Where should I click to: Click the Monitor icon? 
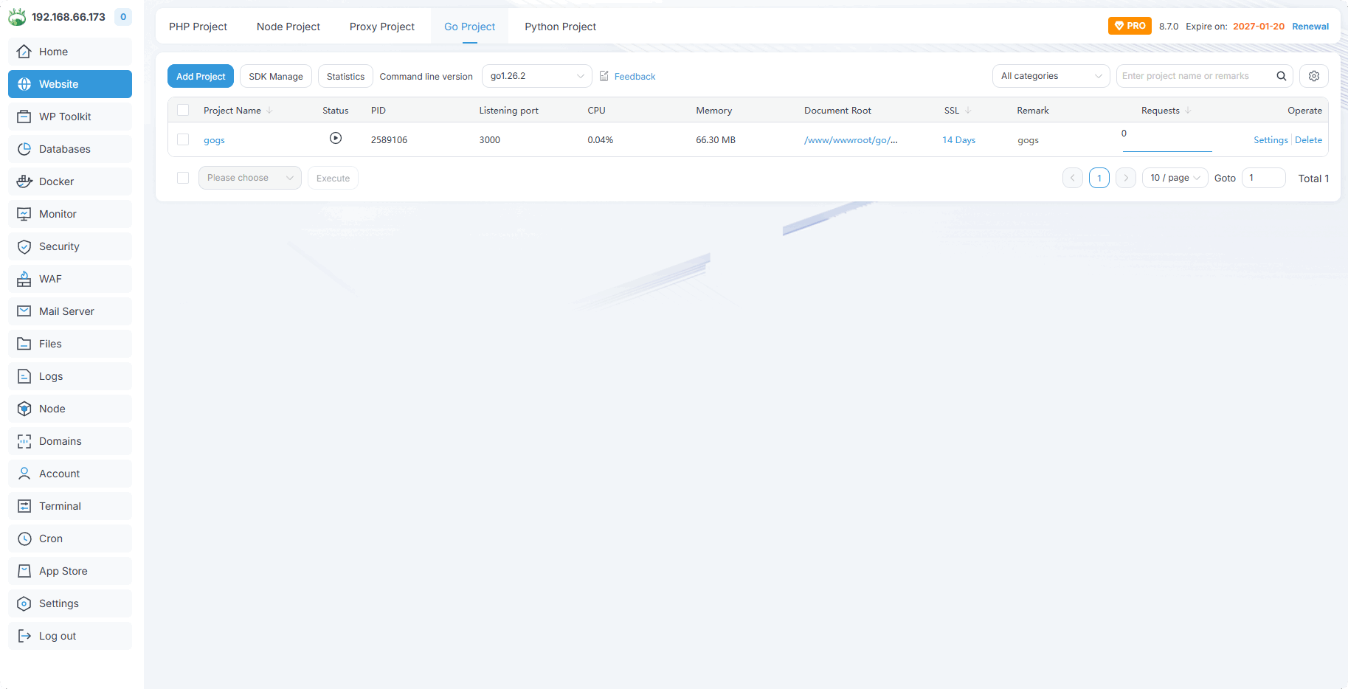pos(24,214)
